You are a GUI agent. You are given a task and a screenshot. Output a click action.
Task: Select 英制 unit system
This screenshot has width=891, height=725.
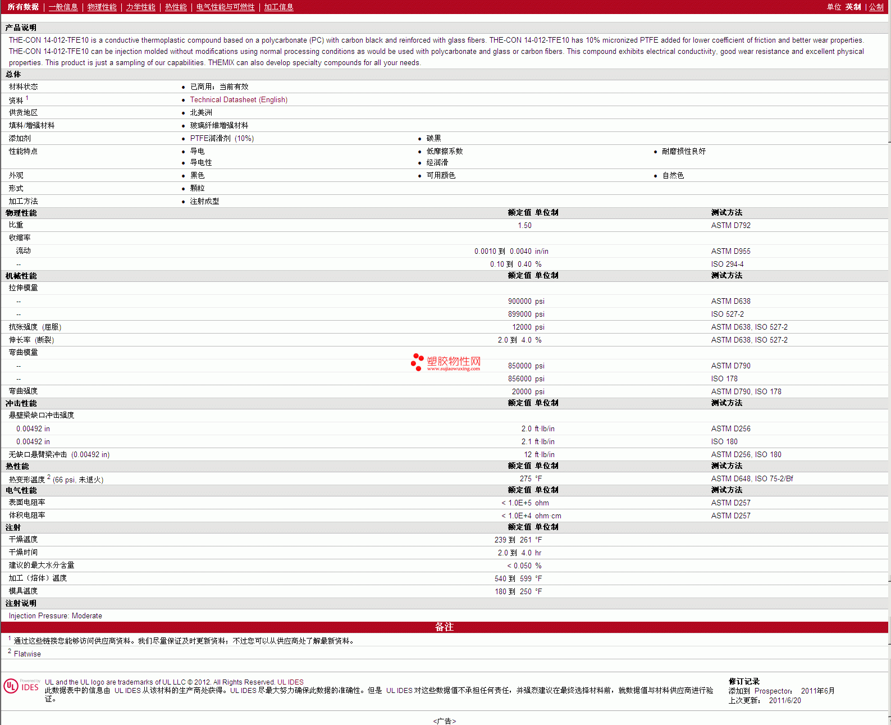(853, 7)
